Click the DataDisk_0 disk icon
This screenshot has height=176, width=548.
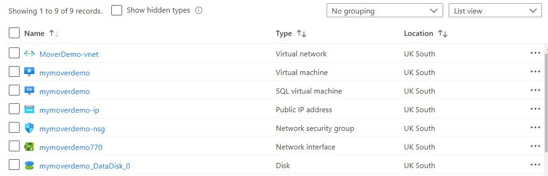pos(29,165)
